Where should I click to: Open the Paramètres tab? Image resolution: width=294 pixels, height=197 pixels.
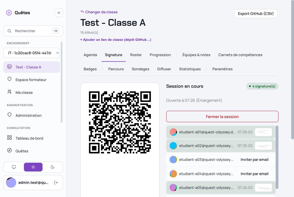tap(222, 69)
